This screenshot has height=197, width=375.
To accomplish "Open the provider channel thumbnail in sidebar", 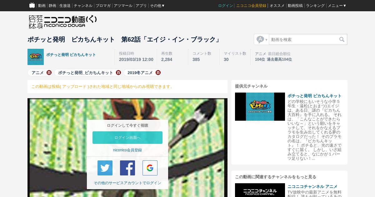I will tap(260, 107).
